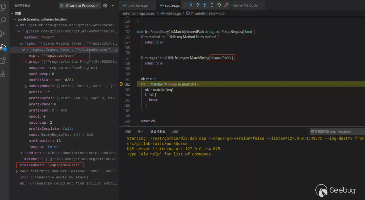
Task: Restart the debug session
Action: tap(219, 5)
